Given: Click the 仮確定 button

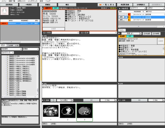Looking at the screenshot, I should tap(48, 5).
